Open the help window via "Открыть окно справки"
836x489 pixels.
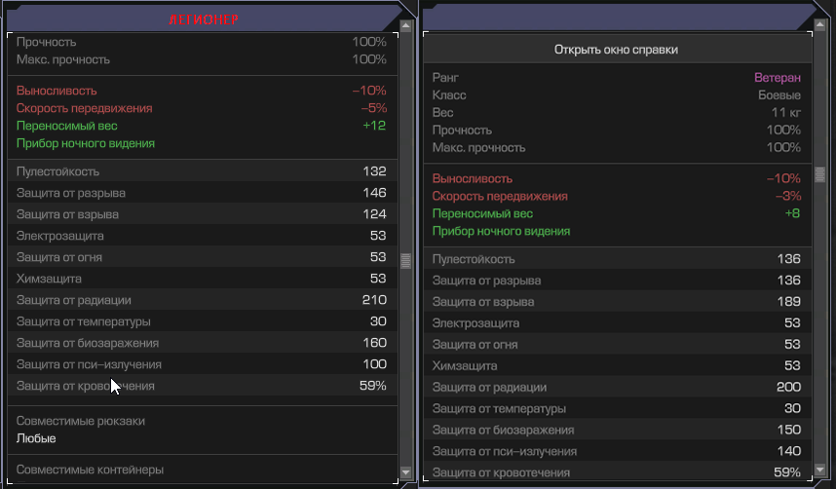616,49
